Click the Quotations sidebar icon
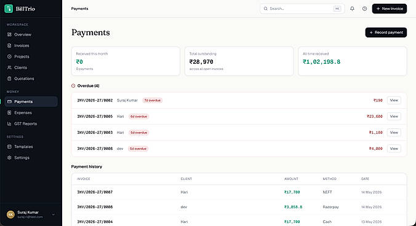 (x=10, y=79)
